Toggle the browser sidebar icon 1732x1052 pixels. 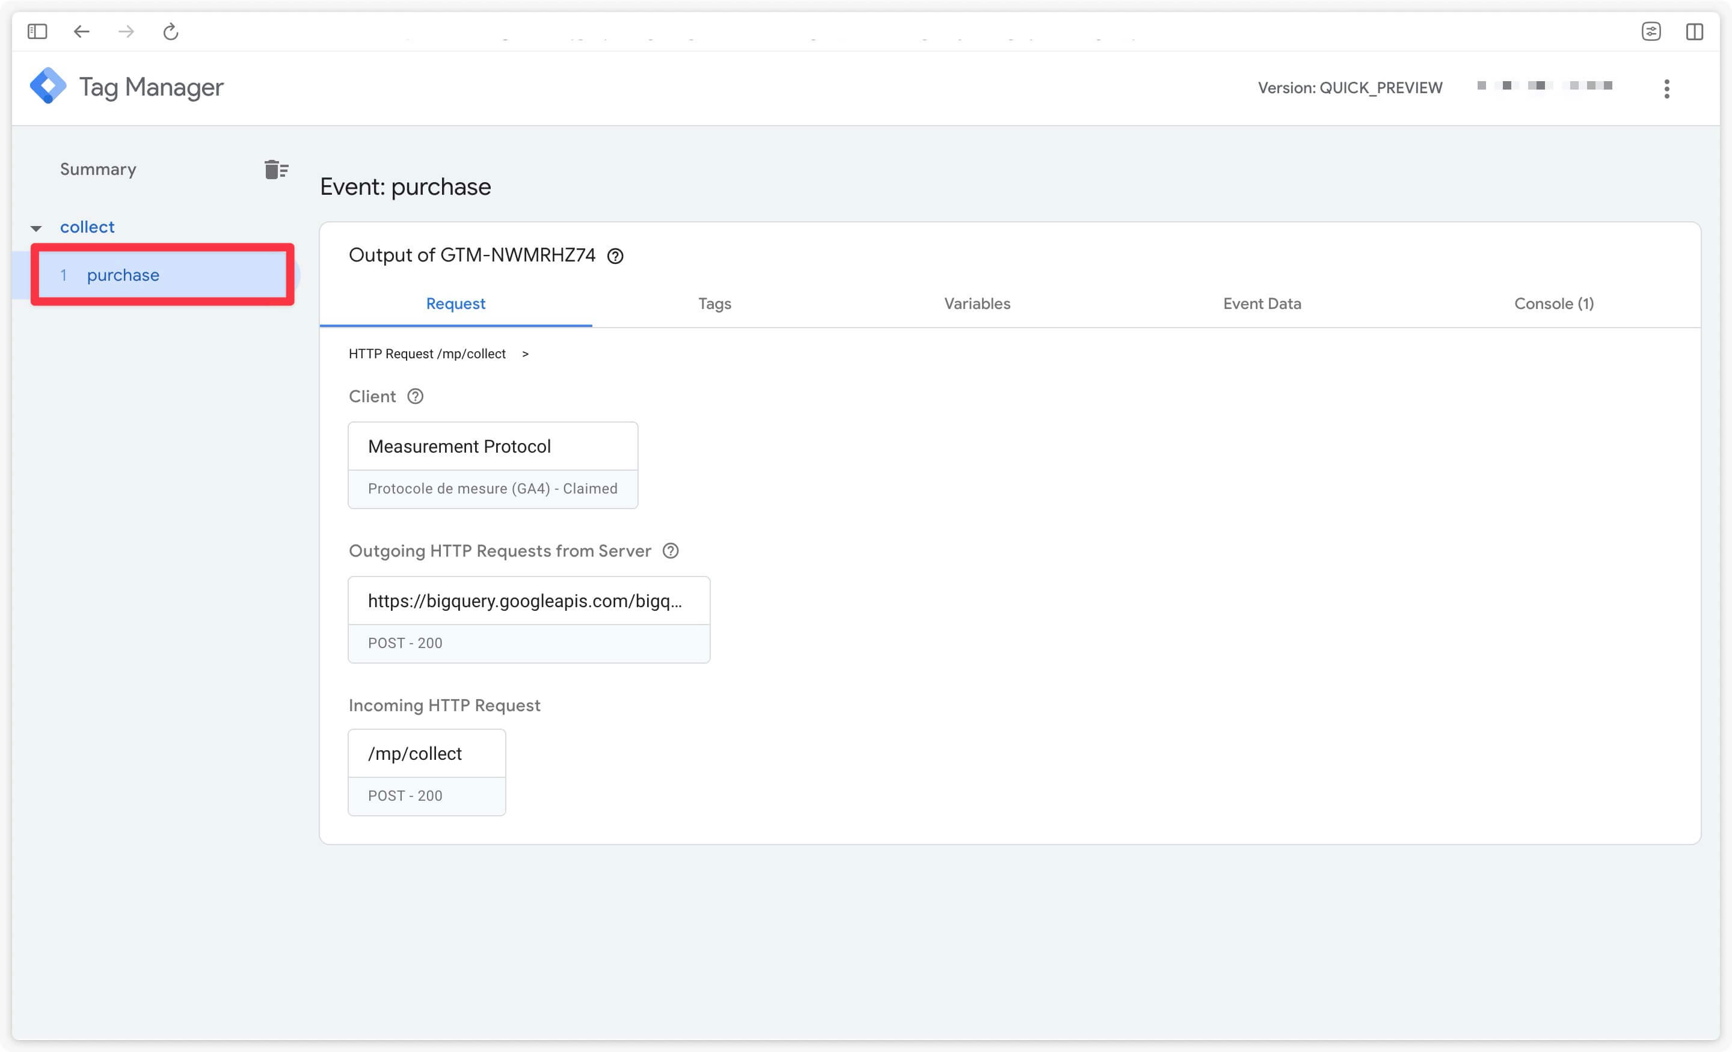[x=37, y=32]
